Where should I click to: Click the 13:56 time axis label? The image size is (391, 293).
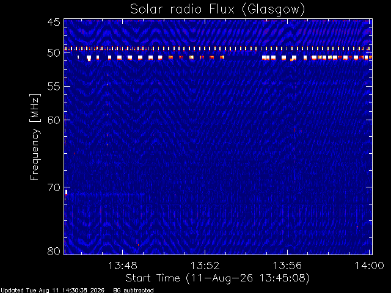pyautogui.click(x=287, y=266)
